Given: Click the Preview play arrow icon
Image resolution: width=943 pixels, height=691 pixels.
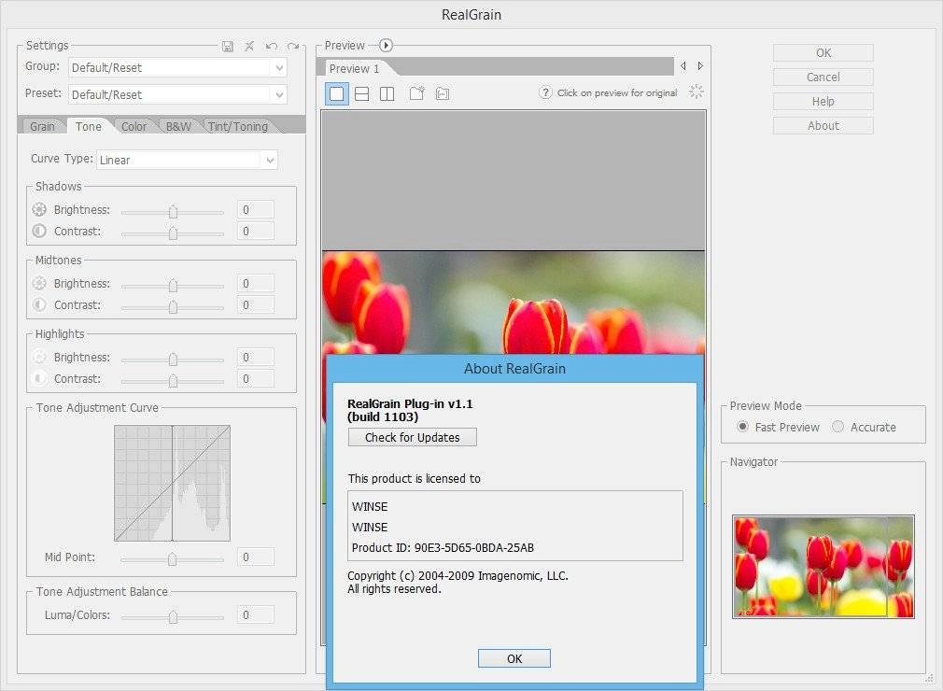Looking at the screenshot, I should pos(387,45).
